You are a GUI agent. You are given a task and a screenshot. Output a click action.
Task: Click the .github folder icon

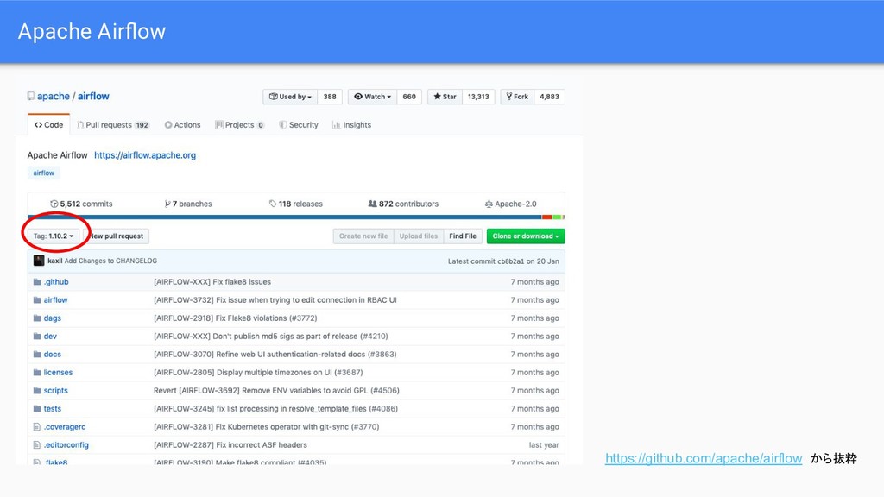pos(37,282)
